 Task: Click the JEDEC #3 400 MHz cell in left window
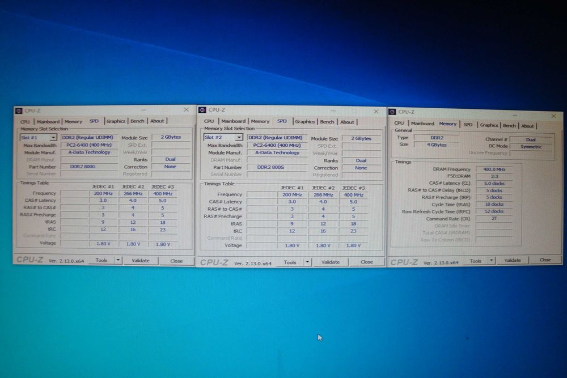[163, 194]
